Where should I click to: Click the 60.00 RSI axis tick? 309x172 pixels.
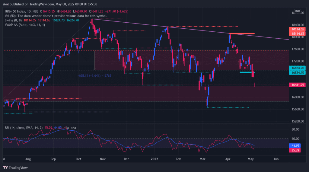pyautogui.click(x=295, y=139)
